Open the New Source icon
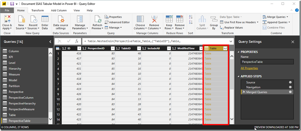This screenshot has height=131, width=301. (x=21, y=19)
